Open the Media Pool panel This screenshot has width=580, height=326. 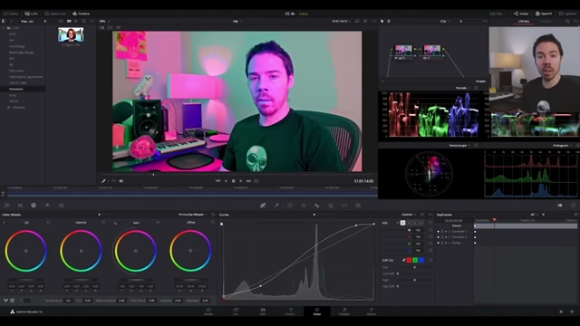(x=55, y=14)
